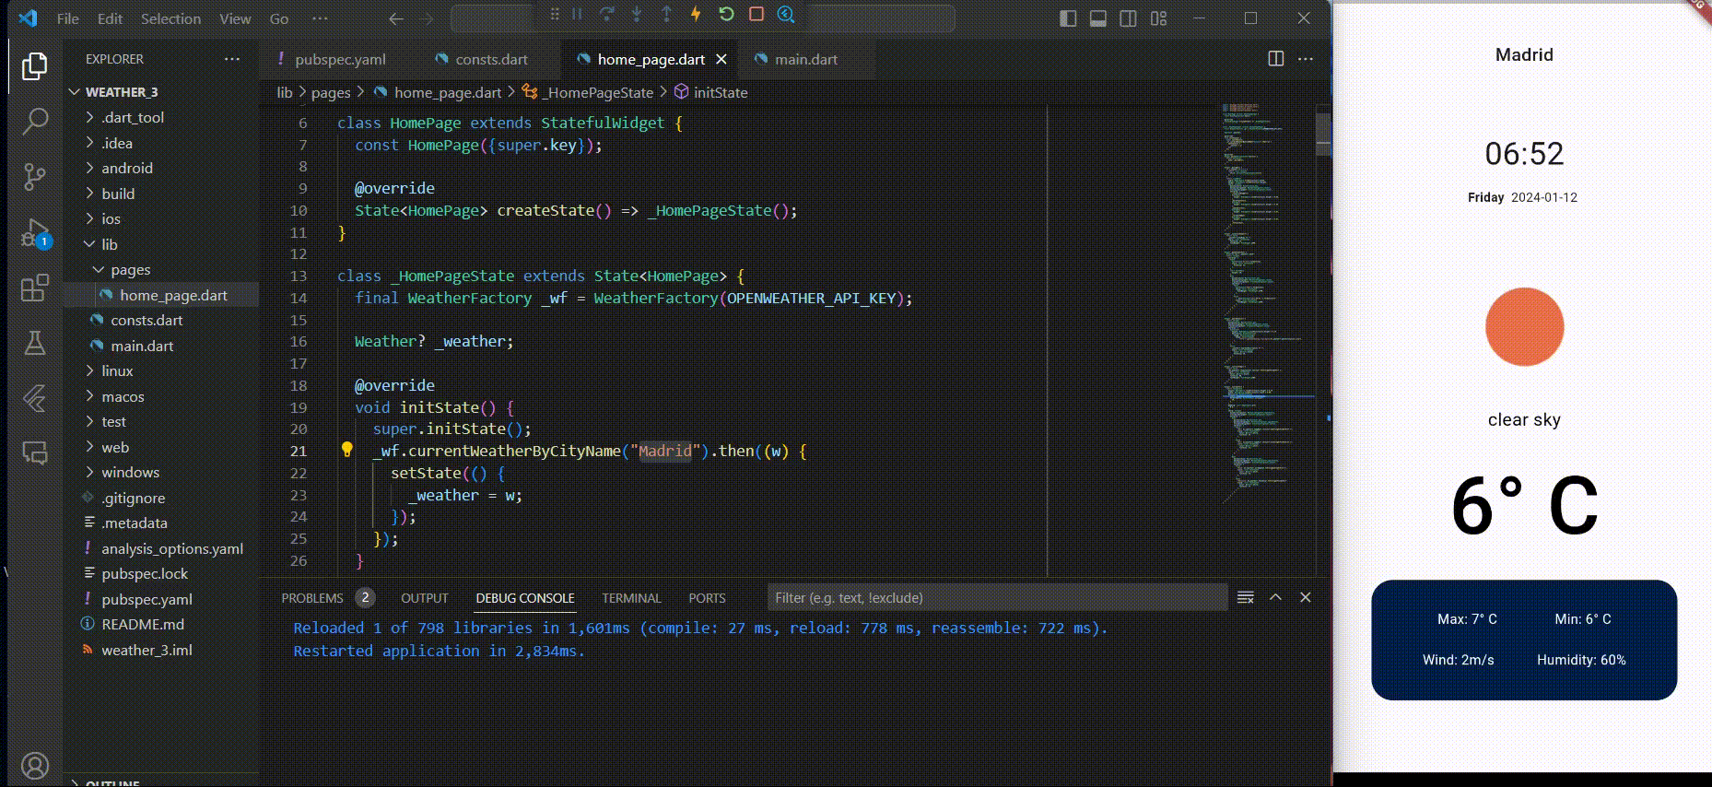
Task: Click the debug console filter field
Action: [995, 598]
